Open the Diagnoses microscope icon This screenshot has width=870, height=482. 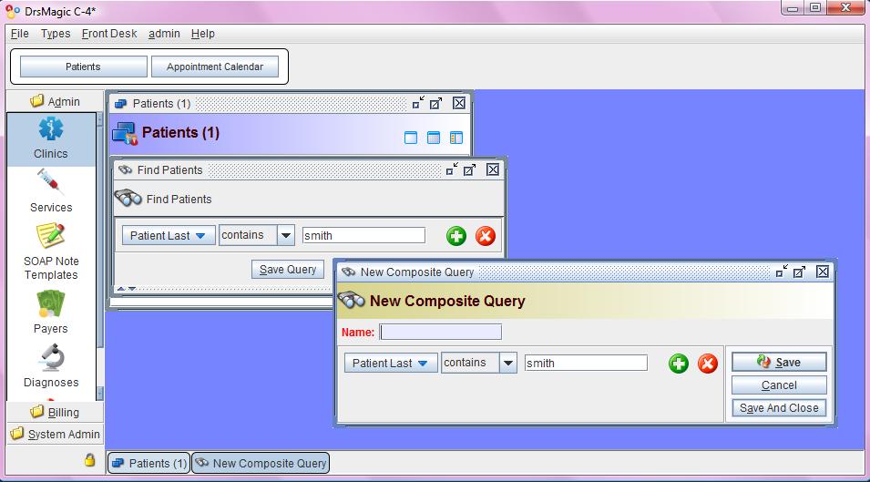(51, 358)
